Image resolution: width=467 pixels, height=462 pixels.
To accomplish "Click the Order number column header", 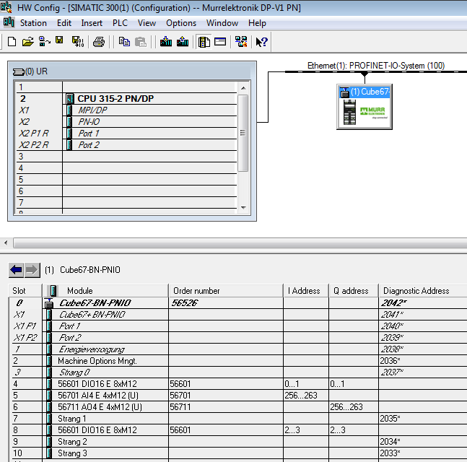I will click(x=226, y=291).
